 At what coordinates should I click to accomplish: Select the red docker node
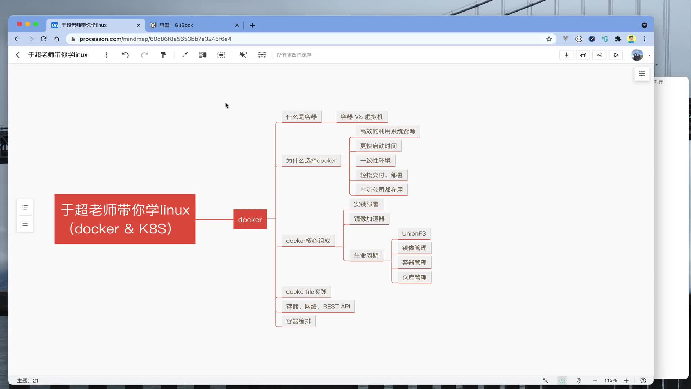click(x=250, y=219)
